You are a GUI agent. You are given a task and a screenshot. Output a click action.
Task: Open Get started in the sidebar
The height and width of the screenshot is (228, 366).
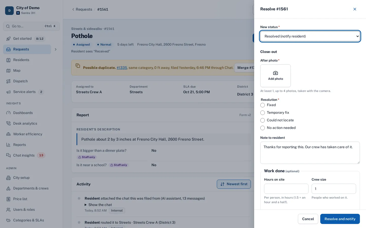pos(27,39)
